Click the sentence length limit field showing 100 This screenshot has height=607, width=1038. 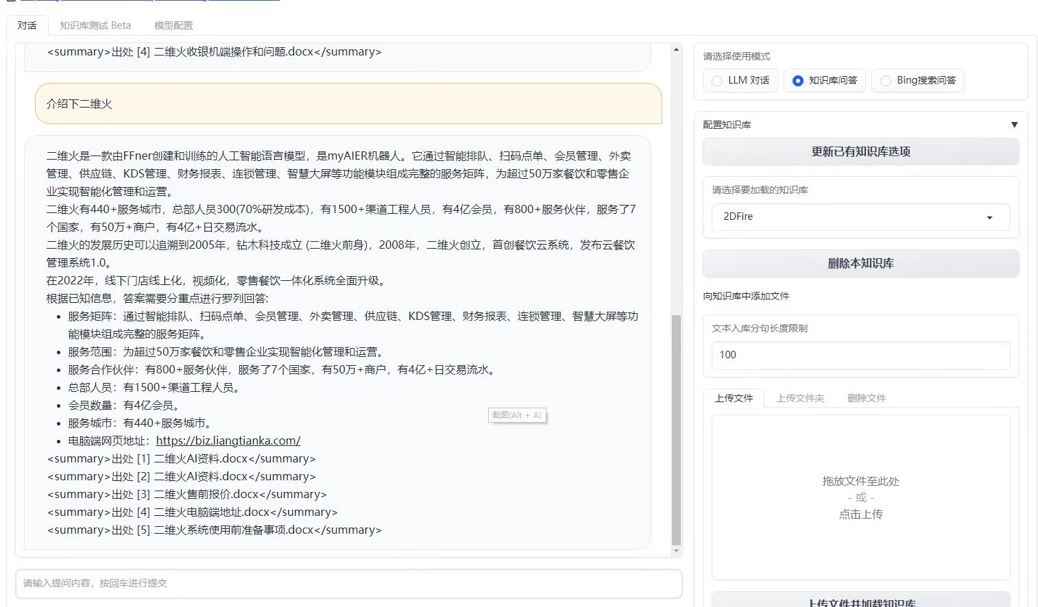coord(860,355)
